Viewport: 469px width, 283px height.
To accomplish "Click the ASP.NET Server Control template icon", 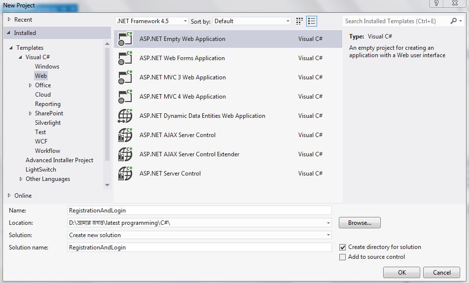I will coord(125,174).
